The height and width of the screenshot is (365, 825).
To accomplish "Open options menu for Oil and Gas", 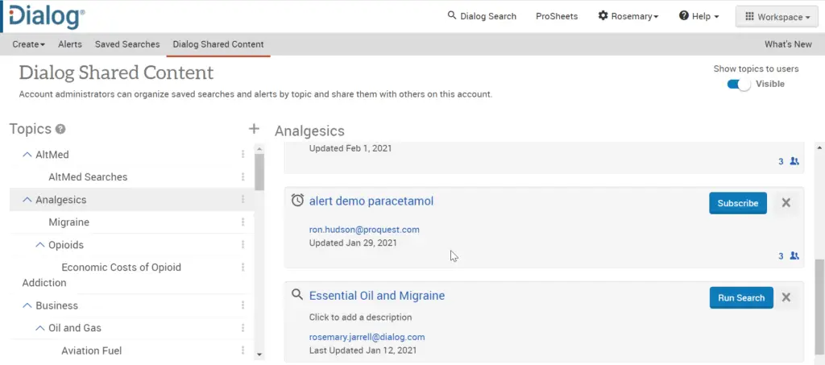I will tap(243, 328).
